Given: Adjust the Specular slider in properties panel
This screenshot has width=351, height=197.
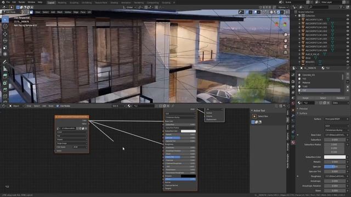Looking at the screenshot, I should tap(335, 166).
